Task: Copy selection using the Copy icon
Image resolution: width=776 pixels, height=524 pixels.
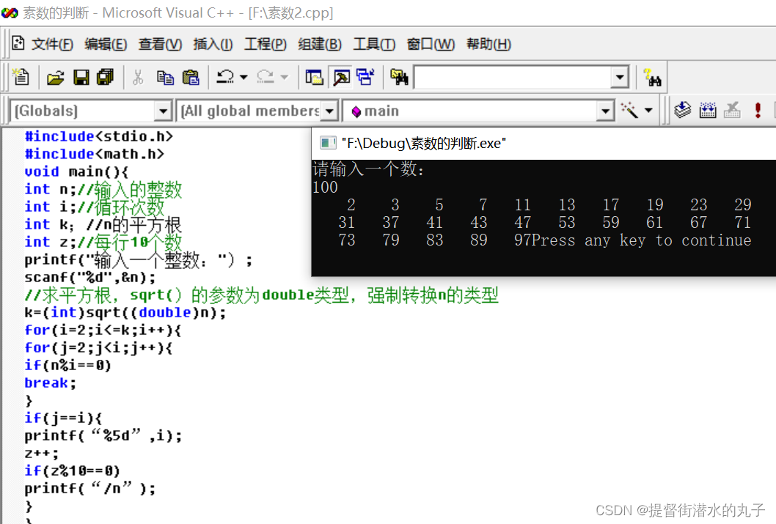Action: (x=165, y=77)
